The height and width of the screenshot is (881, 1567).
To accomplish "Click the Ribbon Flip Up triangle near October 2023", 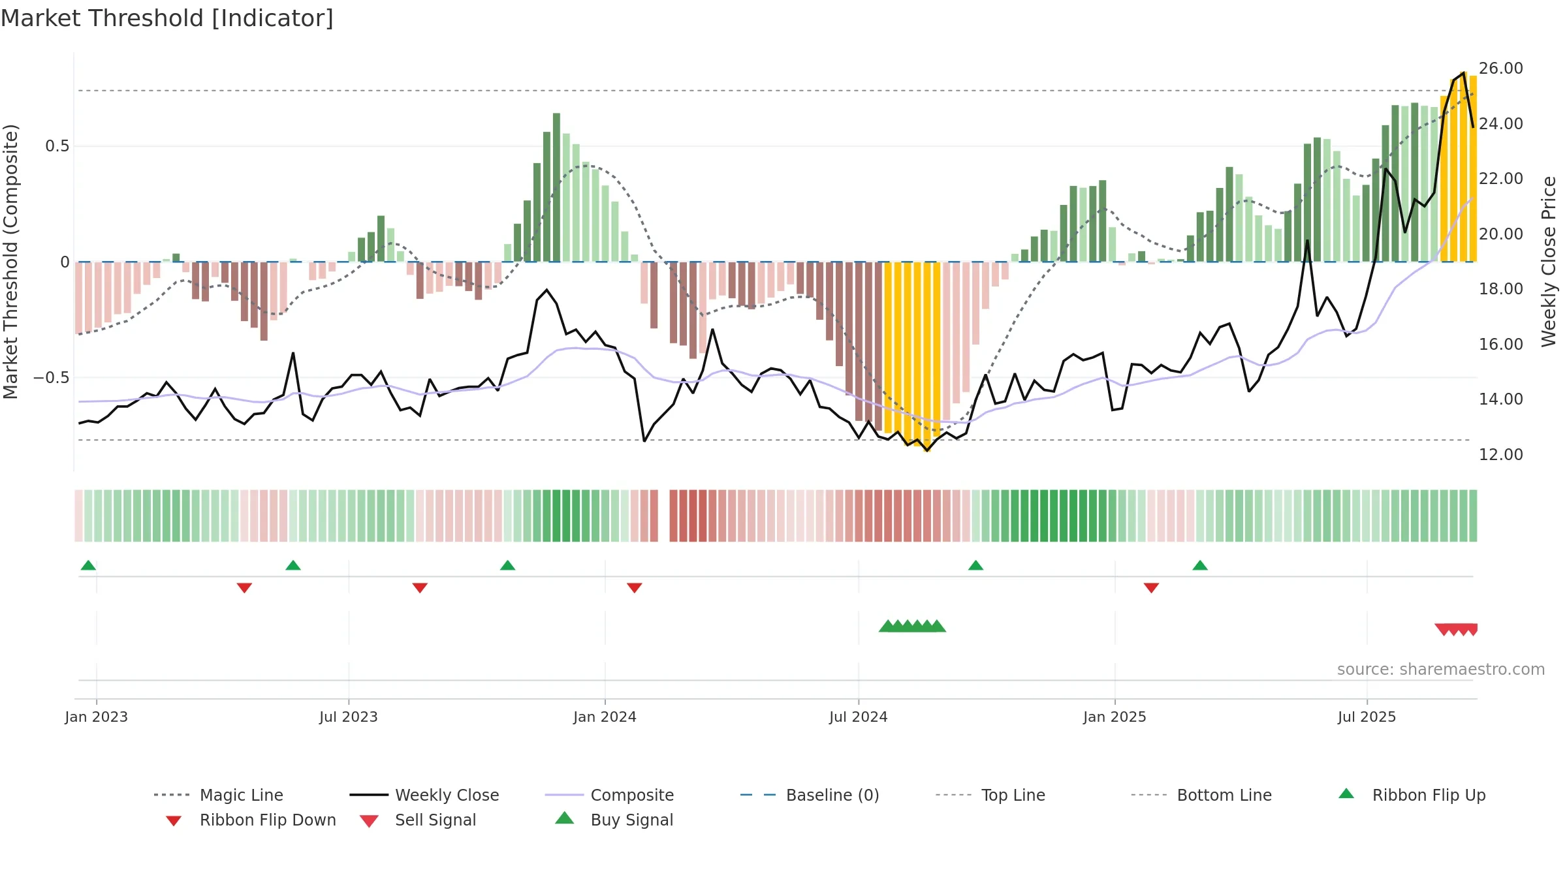I will pyautogui.click(x=507, y=565).
